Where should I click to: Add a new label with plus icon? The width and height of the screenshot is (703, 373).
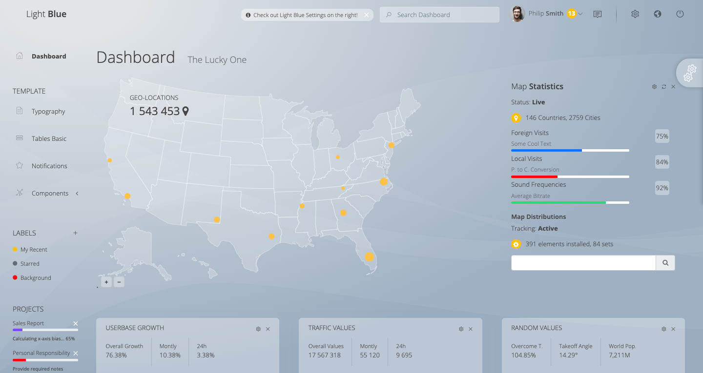coord(75,233)
